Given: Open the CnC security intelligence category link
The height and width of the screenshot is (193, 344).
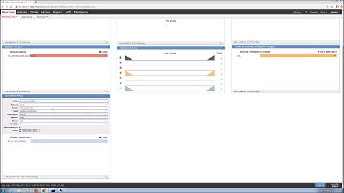Looking at the screenshot, I should tap(239, 56).
